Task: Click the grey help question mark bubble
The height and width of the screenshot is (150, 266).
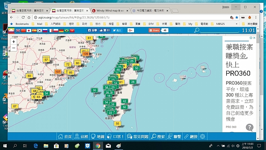Action: 249,127
